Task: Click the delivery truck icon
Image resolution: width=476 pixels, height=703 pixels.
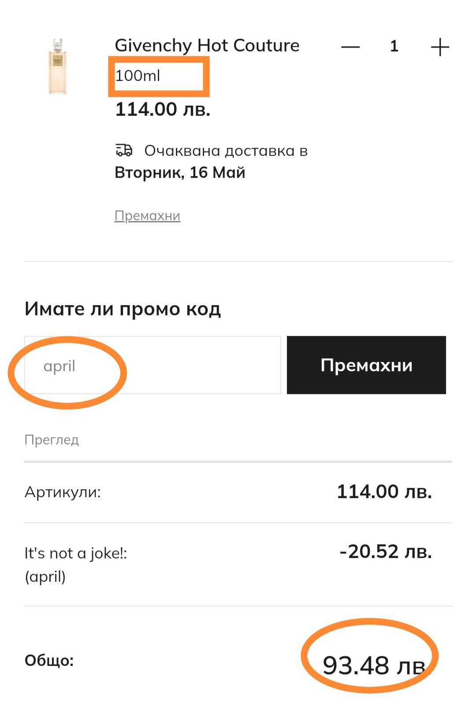Action: coord(124,151)
